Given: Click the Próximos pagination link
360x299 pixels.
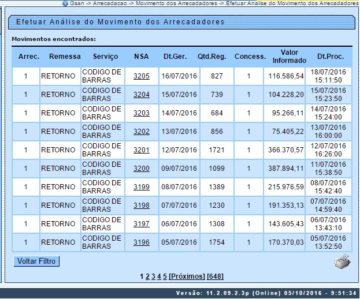Looking at the screenshot, I should tap(187, 276).
